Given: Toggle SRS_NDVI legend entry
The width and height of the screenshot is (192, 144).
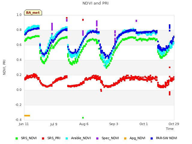Looking at the screenshot, I should point(26,138).
